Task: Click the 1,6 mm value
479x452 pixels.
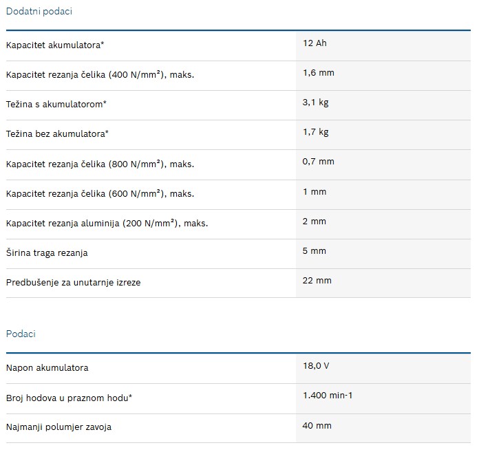Action: pos(319,73)
